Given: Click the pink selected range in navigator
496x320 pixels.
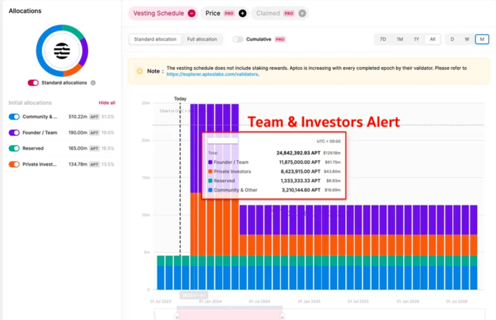Looking at the screenshot, I should pos(230,314).
